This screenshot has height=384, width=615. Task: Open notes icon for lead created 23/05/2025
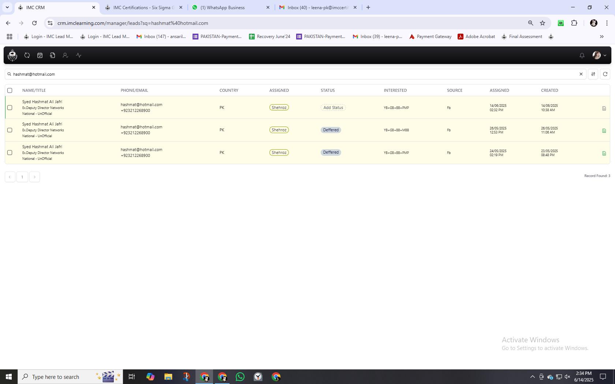(x=604, y=153)
